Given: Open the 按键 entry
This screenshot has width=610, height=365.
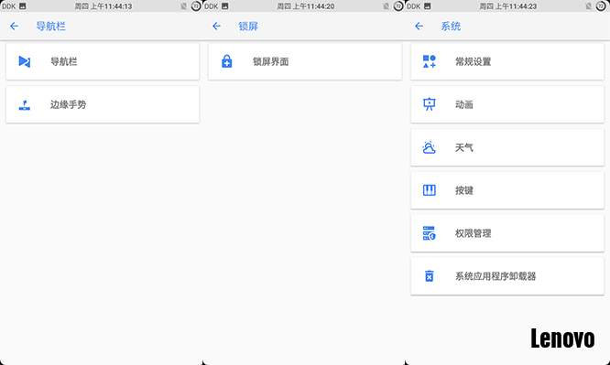Looking at the screenshot, I should click(x=507, y=190).
